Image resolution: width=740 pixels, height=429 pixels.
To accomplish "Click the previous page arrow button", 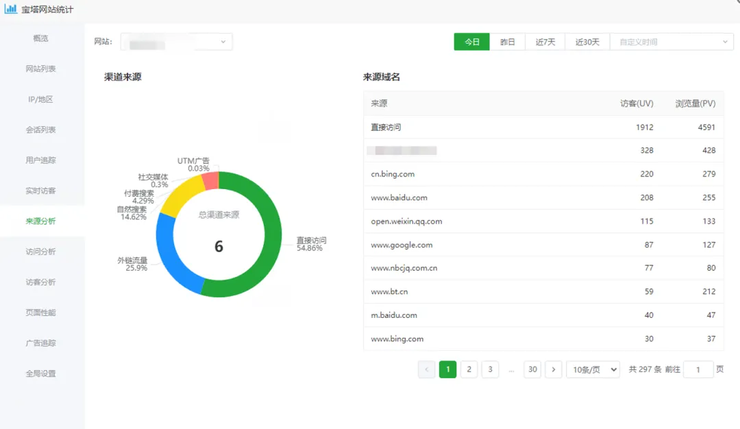I will tap(427, 369).
